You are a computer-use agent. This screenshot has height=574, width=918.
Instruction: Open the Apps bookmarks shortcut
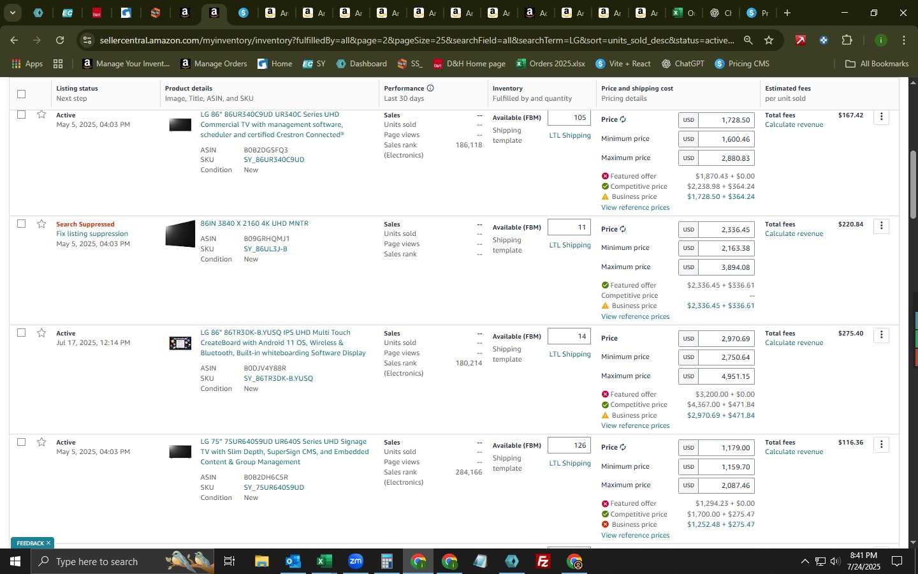27,64
